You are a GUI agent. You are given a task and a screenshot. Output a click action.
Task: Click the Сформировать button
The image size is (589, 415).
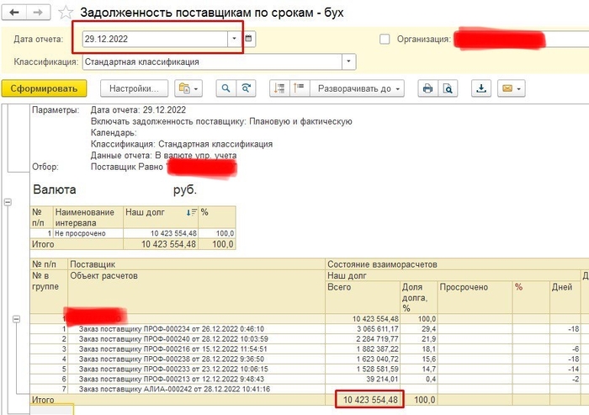click(x=45, y=88)
